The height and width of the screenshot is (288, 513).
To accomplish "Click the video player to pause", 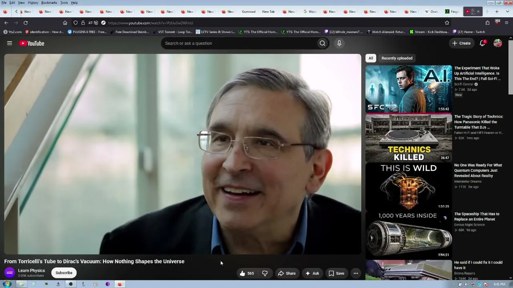I will (182, 154).
